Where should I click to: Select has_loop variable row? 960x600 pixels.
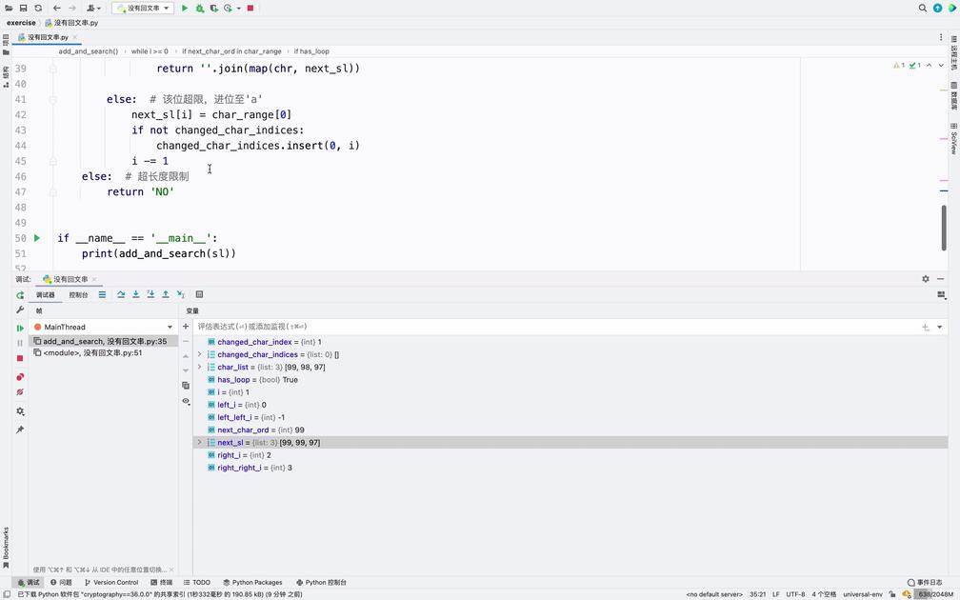coord(570,380)
